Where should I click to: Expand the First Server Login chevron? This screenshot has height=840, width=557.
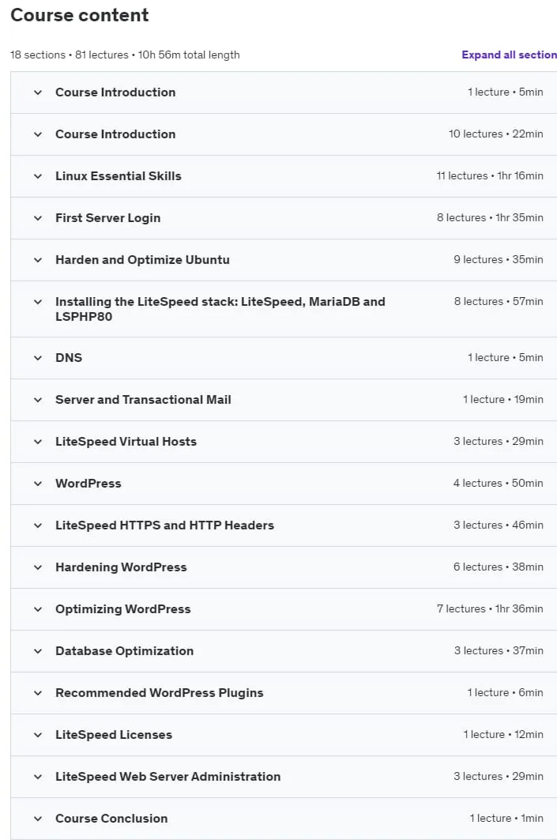pos(38,218)
